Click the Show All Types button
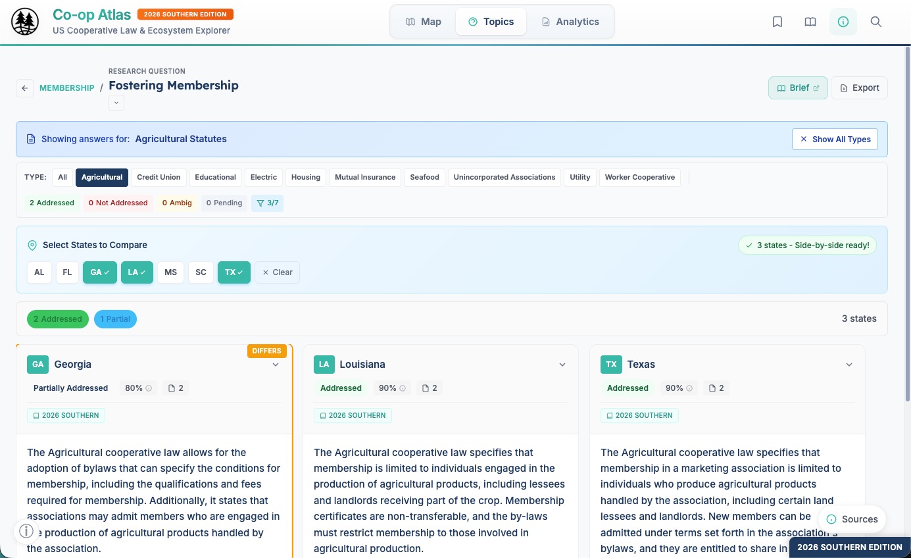911x558 pixels. point(835,139)
